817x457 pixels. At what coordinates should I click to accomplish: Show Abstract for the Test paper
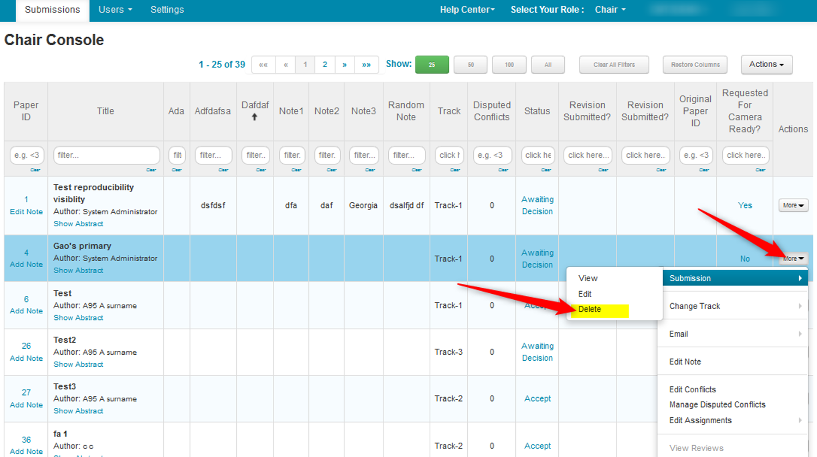pyautogui.click(x=78, y=318)
